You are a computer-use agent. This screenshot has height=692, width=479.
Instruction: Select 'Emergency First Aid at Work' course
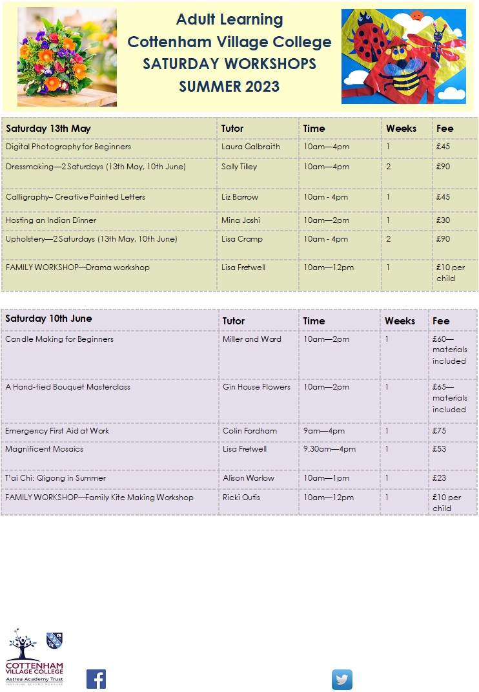coord(57,431)
